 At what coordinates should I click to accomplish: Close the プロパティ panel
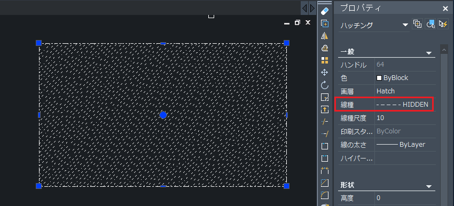point(445,9)
